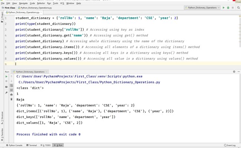Open the Run menu
Viewport: 241px width, 148px height.
(x=49, y=3)
